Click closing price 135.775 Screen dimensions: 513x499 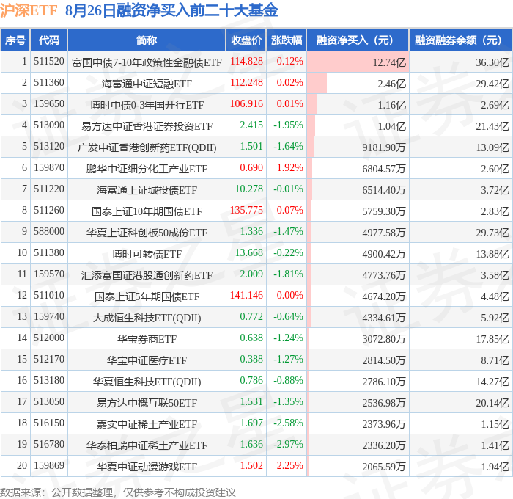(x=246, y=211)
